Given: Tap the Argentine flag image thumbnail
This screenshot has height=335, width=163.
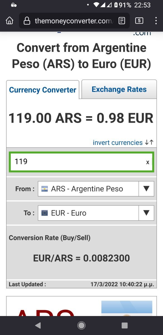Looking at the screenshot, I should [x=127, y=308].
